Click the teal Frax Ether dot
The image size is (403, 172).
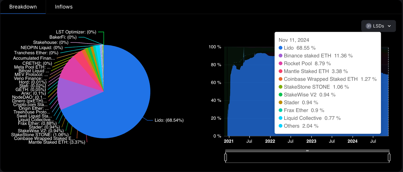pyautogui.click(x=280, y=110)
